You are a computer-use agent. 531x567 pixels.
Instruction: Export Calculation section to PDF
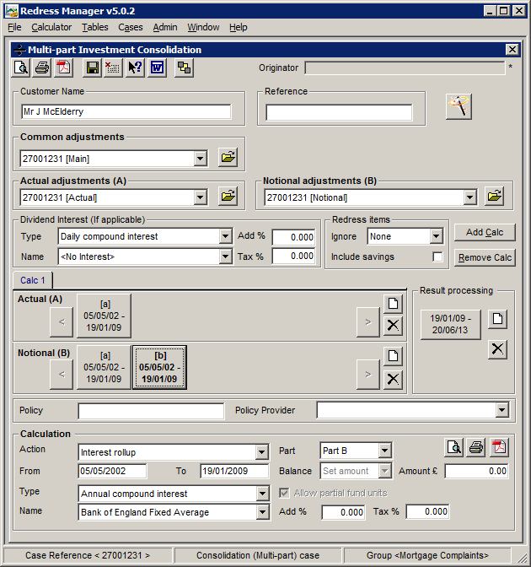pyautogui.click(x=499, y=447)
